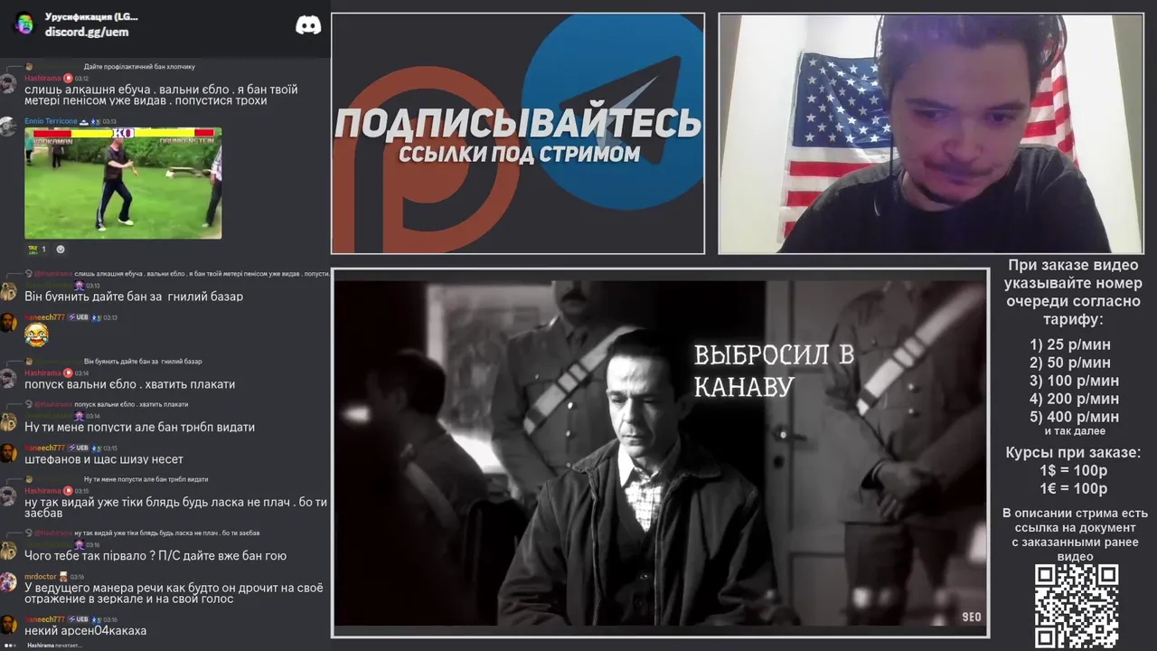Open the discord.gg/uem invite link
The width and height of the screenshot is (1157, 651).
coord(87,32)
